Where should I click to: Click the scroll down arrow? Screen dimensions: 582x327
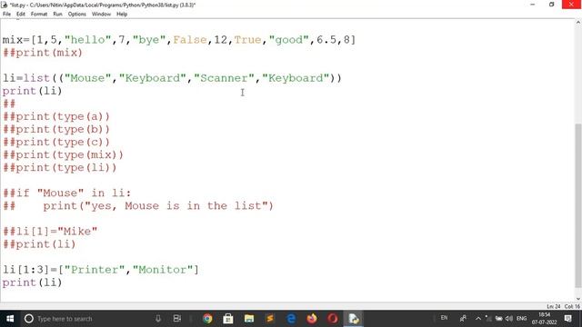point(578,299)
